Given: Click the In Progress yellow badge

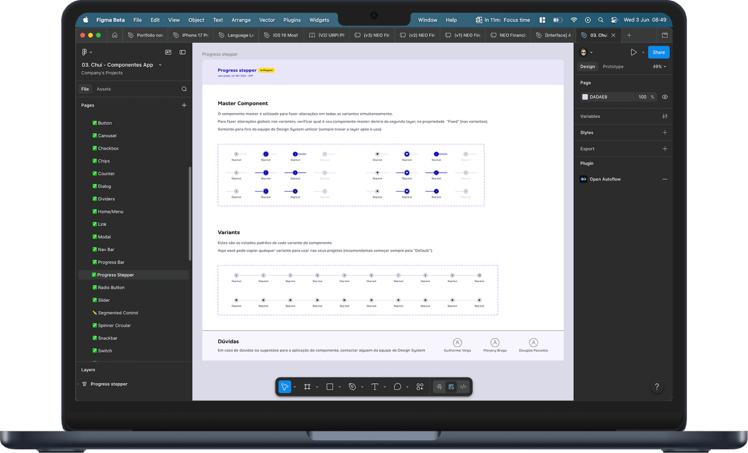Looking at the screenshot, I should [266, 70].
